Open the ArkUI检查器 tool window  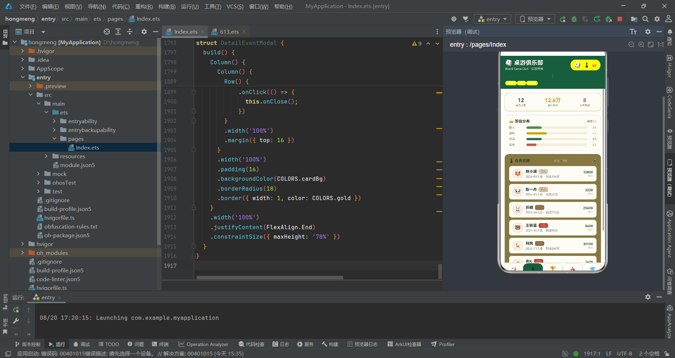click(404, 344)
